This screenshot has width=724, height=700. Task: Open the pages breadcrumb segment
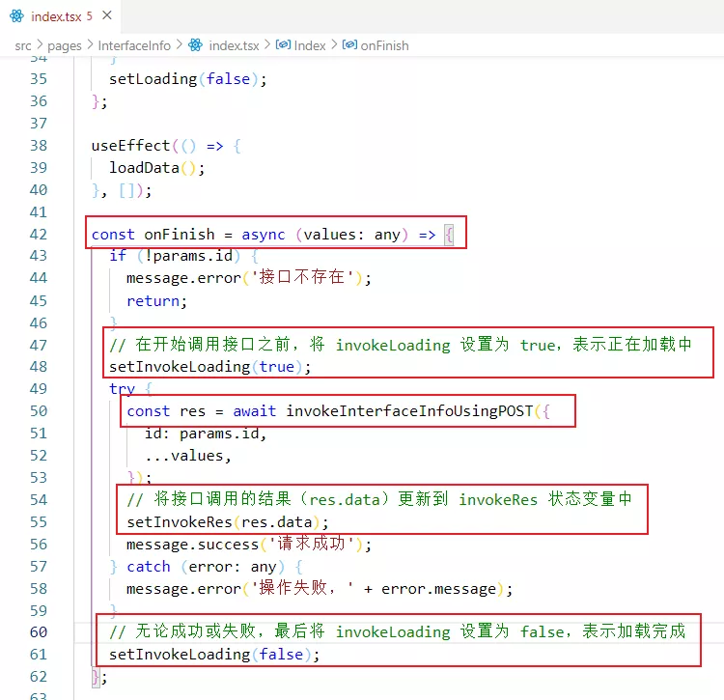tap(64, 45)
